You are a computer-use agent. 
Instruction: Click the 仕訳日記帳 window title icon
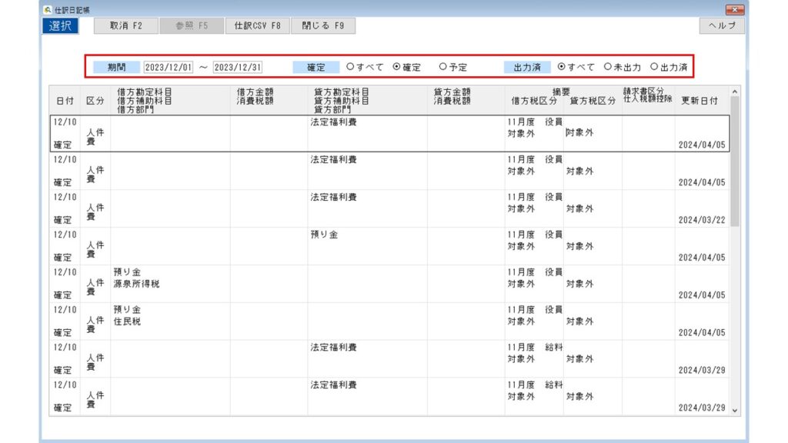pos(48,9)
